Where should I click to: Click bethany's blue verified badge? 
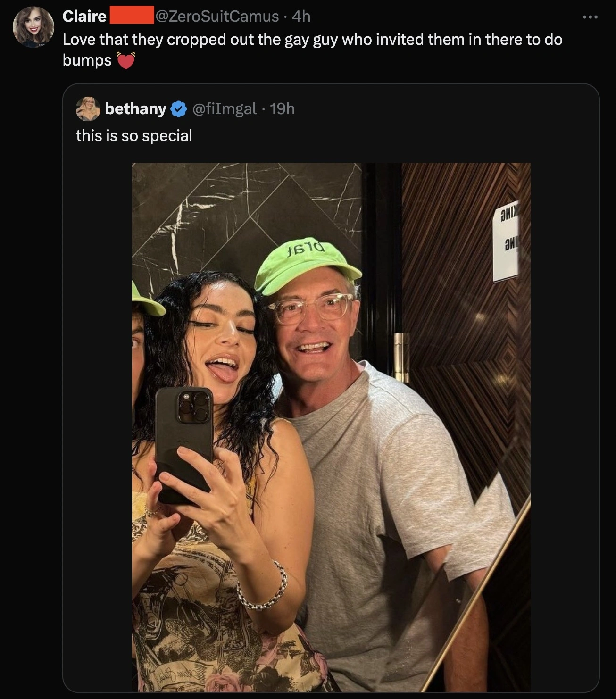click(x=178, y=109)
